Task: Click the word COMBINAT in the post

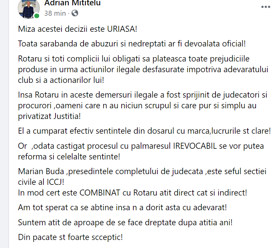Action: [x=100, y=193]
